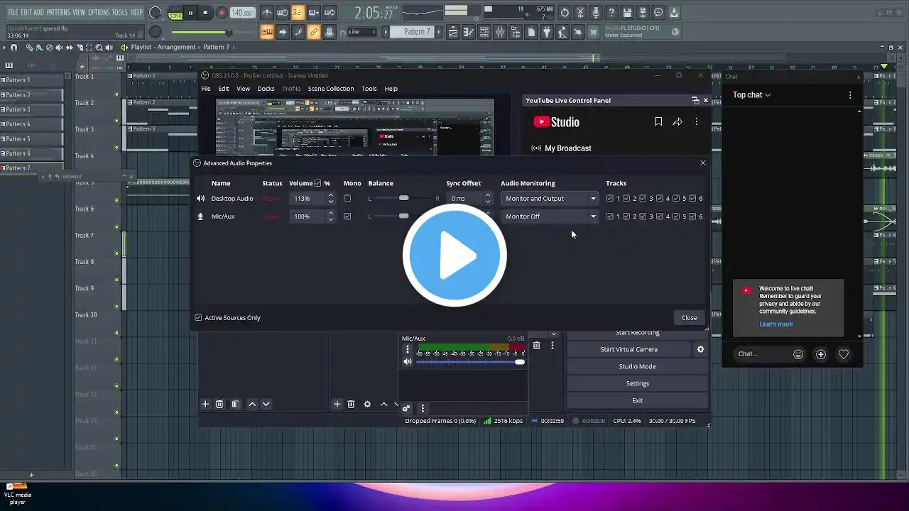Open Desktop Audio monitoring dropdown

click(550, 199)
